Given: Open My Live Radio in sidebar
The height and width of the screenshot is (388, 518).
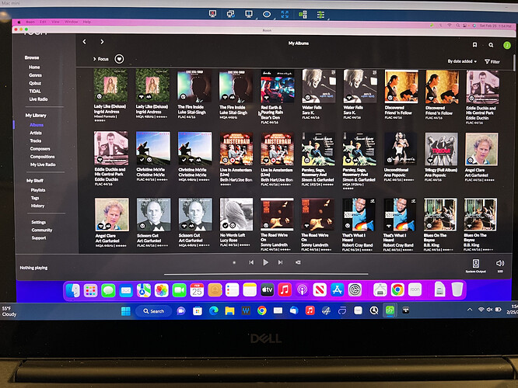Looking at the screenshot, I should coord(43,165).
